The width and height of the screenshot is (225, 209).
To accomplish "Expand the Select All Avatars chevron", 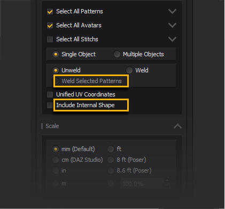I will tap(172, 25).
